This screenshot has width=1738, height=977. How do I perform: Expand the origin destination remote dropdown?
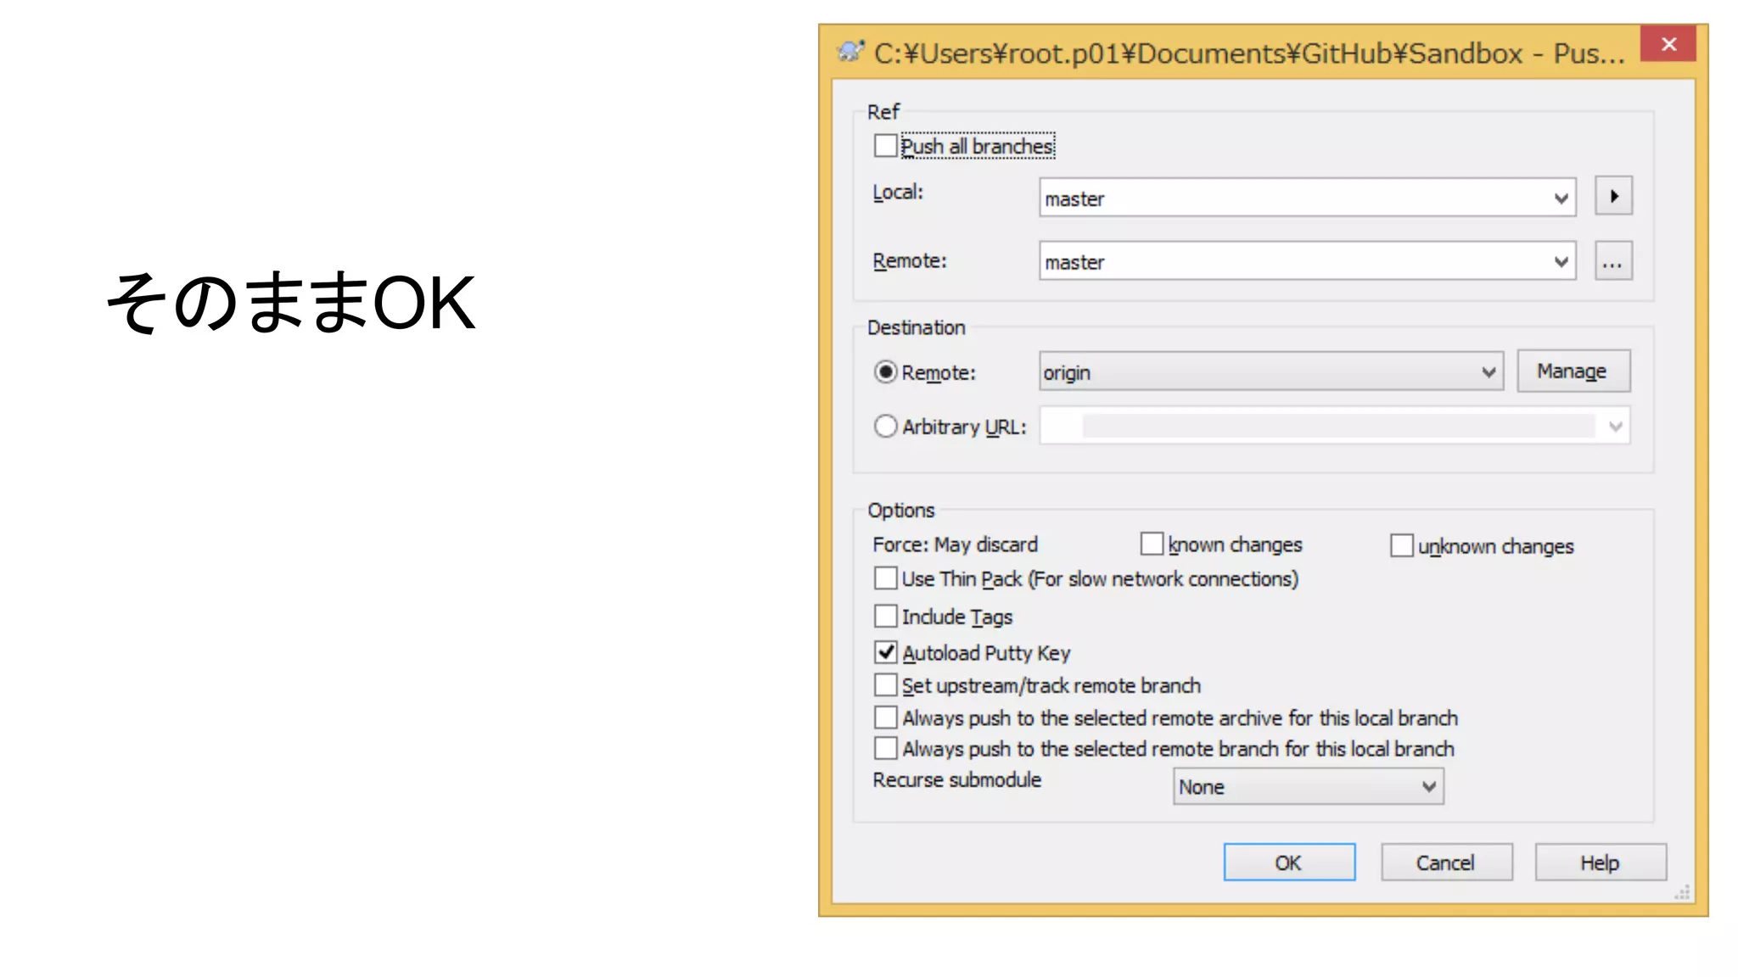point(1488,372)
